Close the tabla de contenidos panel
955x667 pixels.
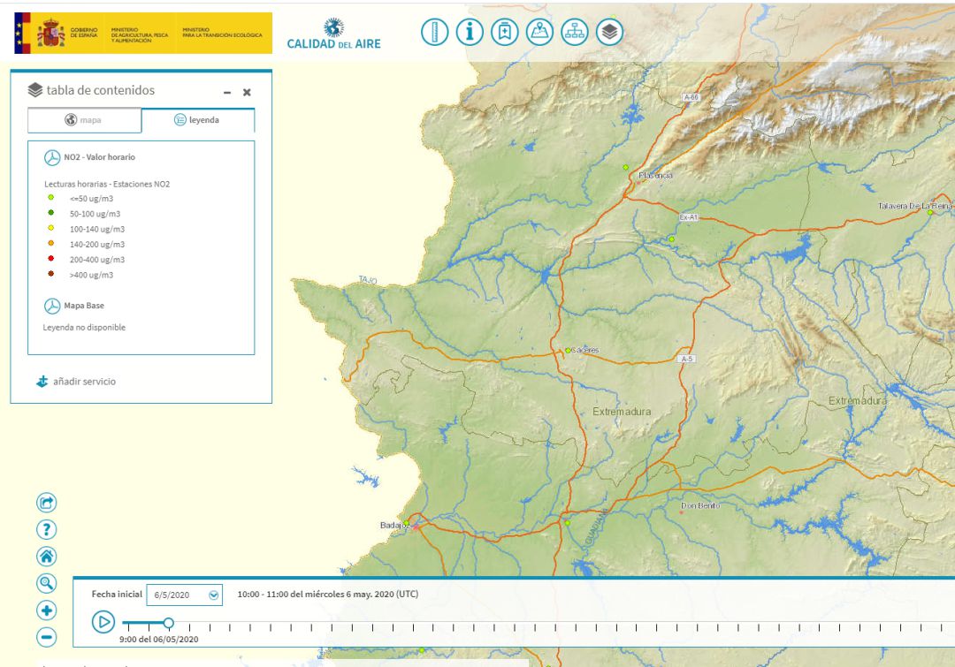point(247,93)
